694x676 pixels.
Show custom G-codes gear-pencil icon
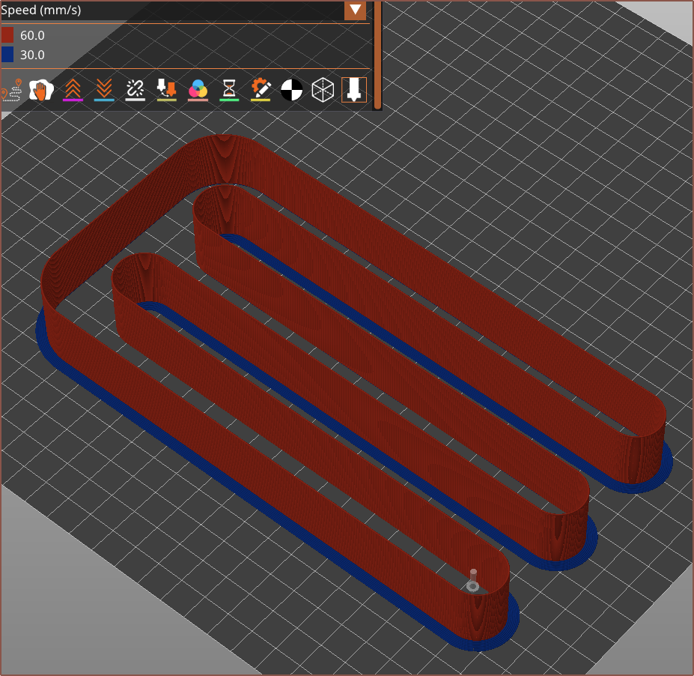(261, 90)
